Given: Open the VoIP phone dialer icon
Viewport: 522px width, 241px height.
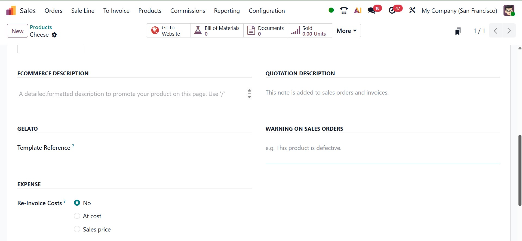Looking at the screenshot, I should (x=344, y=11).
